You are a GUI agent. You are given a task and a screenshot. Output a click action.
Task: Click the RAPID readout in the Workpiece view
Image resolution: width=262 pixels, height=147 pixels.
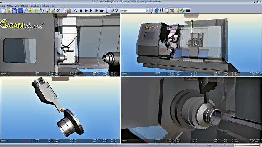pos(96,140)
